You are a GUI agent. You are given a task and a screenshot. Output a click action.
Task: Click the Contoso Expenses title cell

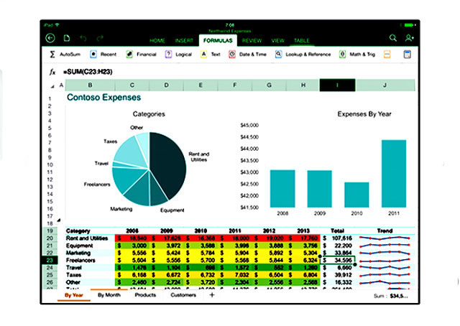coord(103,98)
